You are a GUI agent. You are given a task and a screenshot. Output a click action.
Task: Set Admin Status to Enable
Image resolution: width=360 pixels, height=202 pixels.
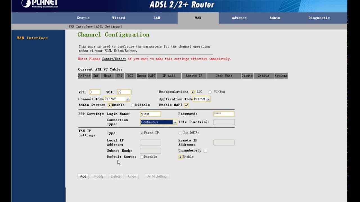tap(109, 105)
